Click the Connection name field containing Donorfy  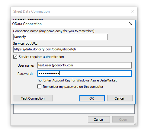pyautogui.click(x=60, y=37)
